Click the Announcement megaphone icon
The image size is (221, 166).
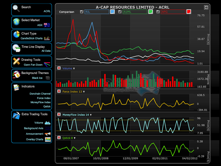[48, 134]
